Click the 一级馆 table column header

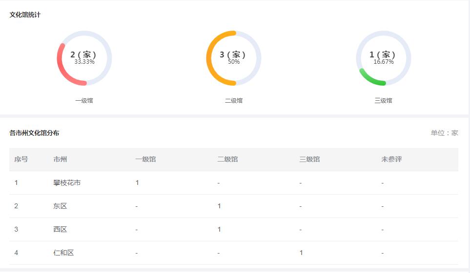click(145, 159)
